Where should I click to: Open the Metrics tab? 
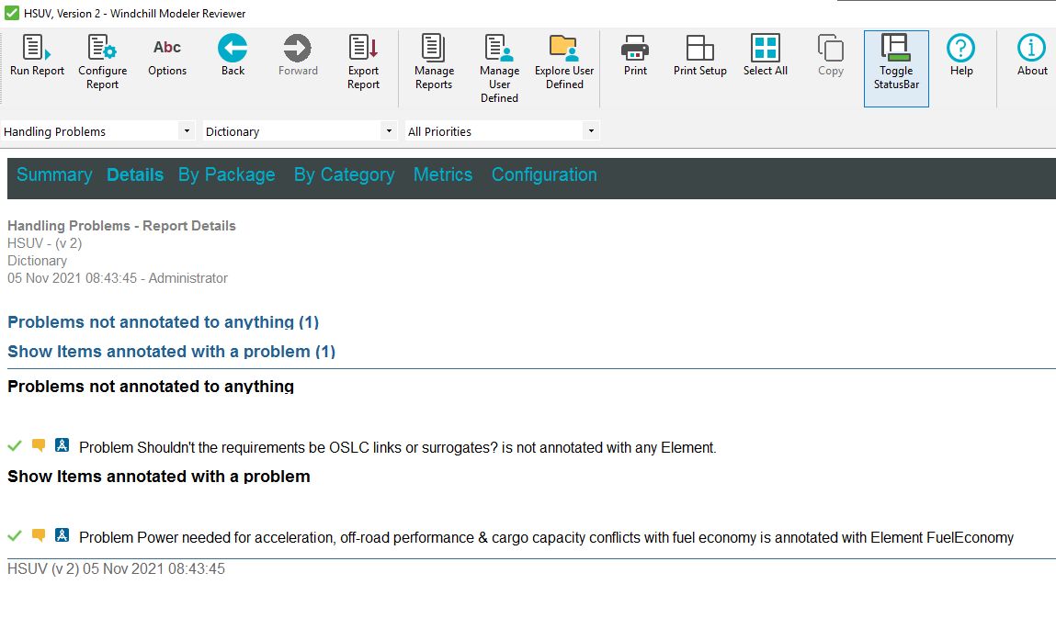pos(442,174)
